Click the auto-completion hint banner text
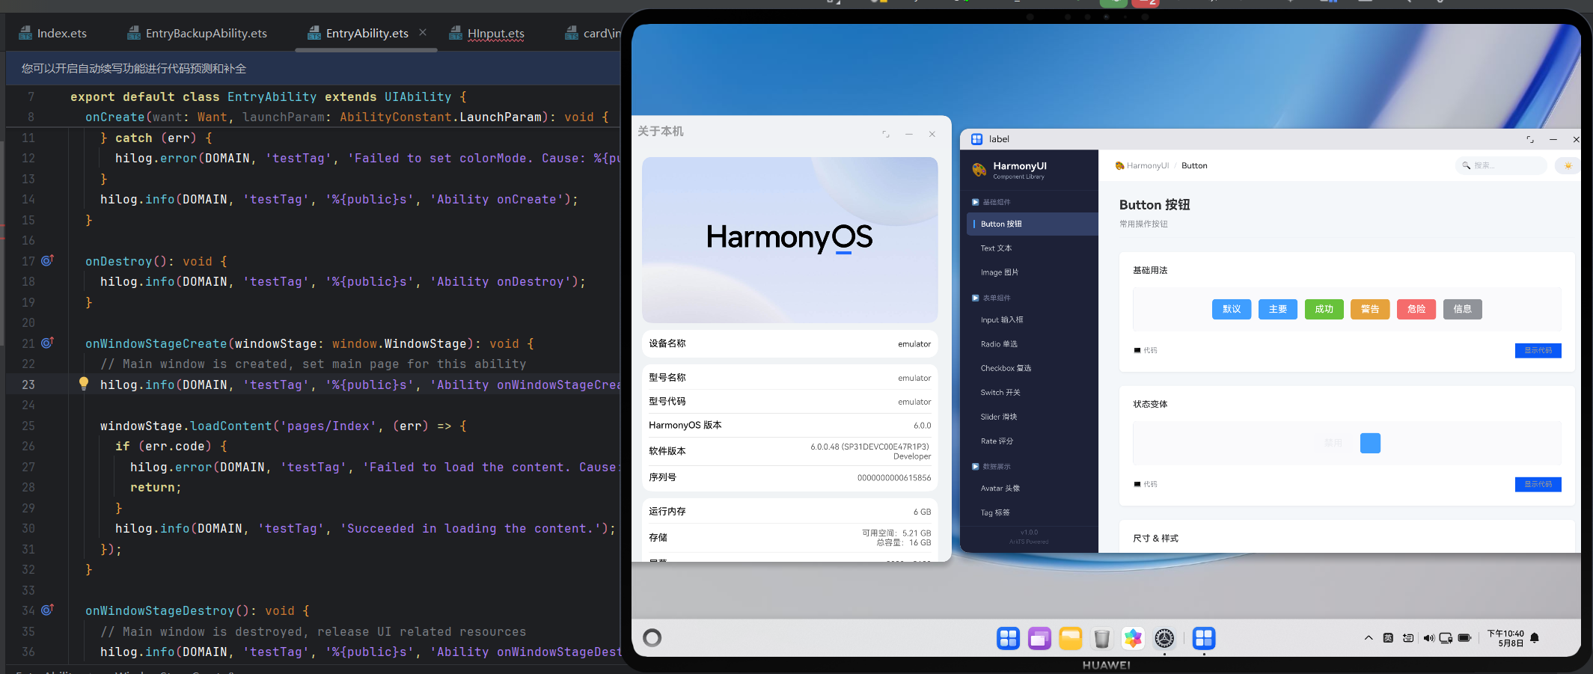Screen dimensions: 1593x674 click(x=134, y=68)
